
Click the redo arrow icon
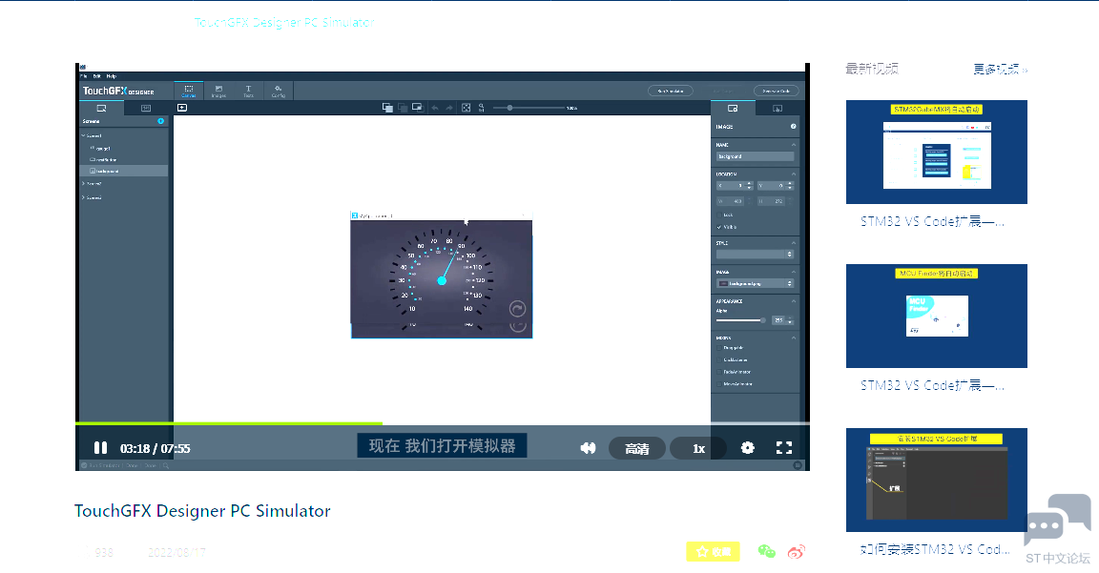(449, 108)
